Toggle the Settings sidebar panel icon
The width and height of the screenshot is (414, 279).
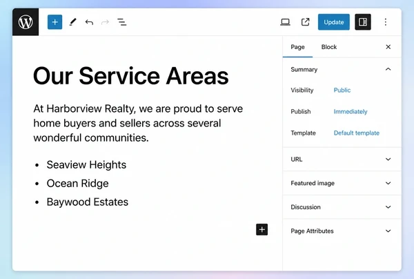[363, 22]
